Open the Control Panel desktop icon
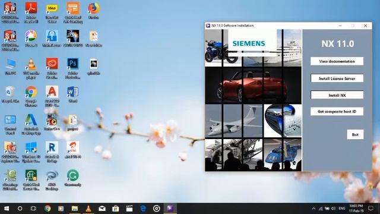The image size is (380, 214). (10, 124)
